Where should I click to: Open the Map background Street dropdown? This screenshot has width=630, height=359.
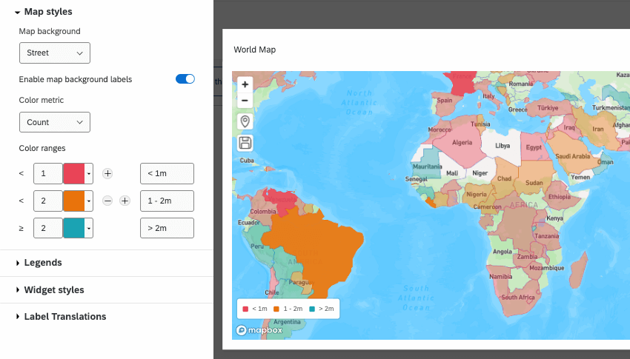click(x=55, y=53)
